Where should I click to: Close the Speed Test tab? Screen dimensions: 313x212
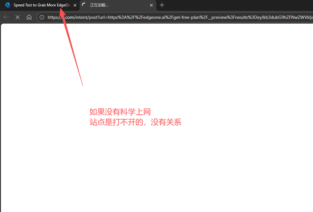[74, 5]
